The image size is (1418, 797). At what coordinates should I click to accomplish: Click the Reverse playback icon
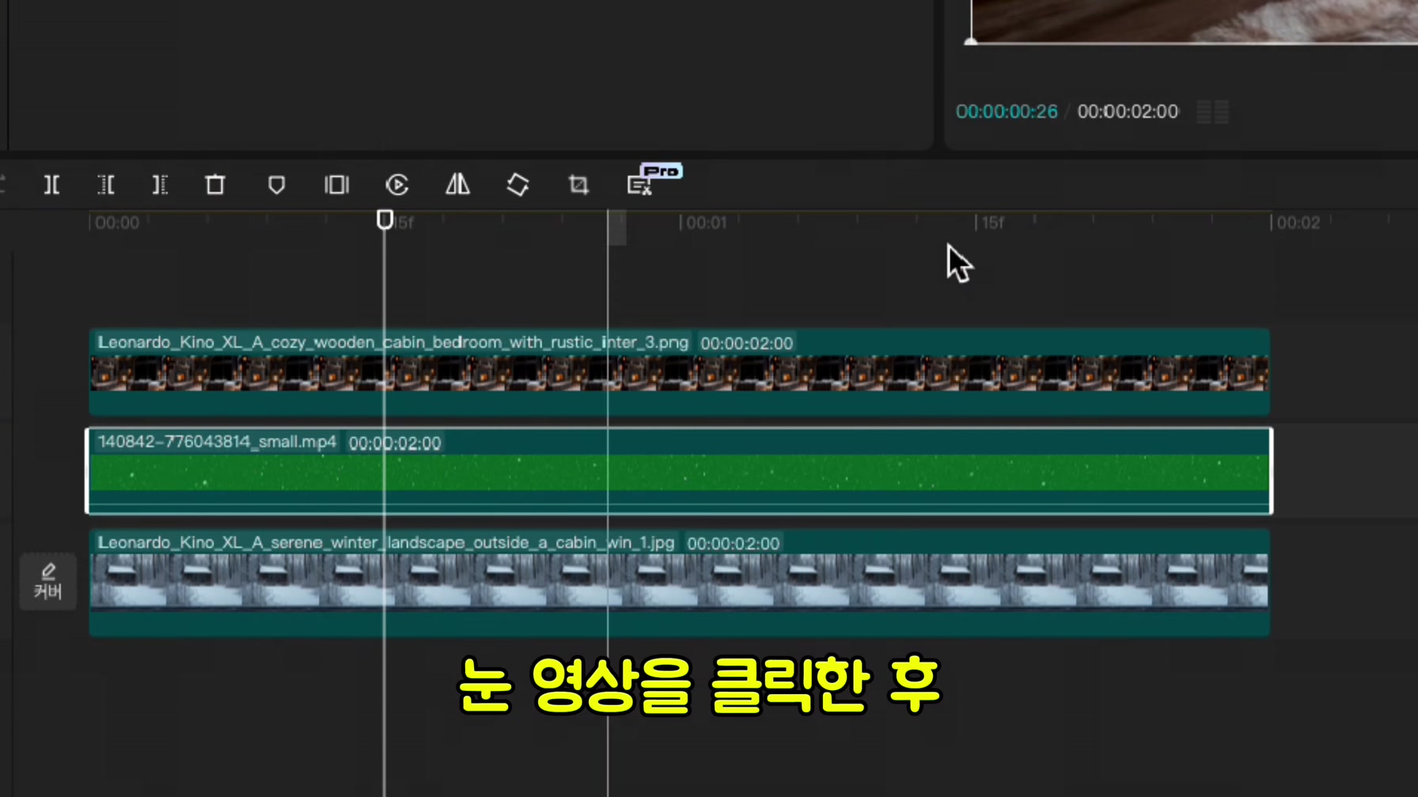(x=397, y=185)
